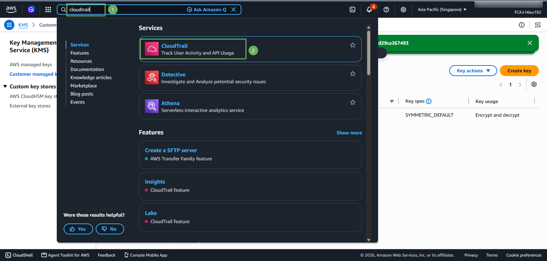Open the info panel icon on the right
This screenshot has width=547, height=261.
tap(522, 25)
